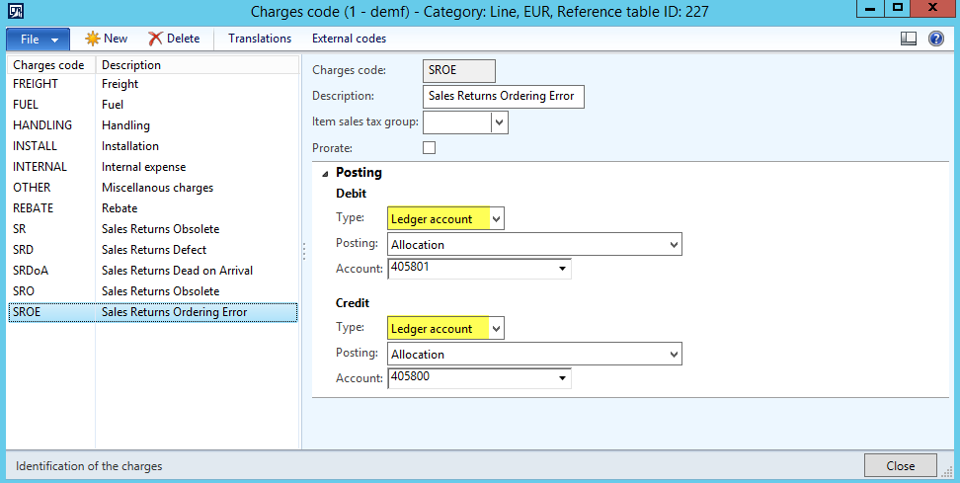Click the application icon in title bar
The width and height of the screenshot is (960, 483).
16,11
